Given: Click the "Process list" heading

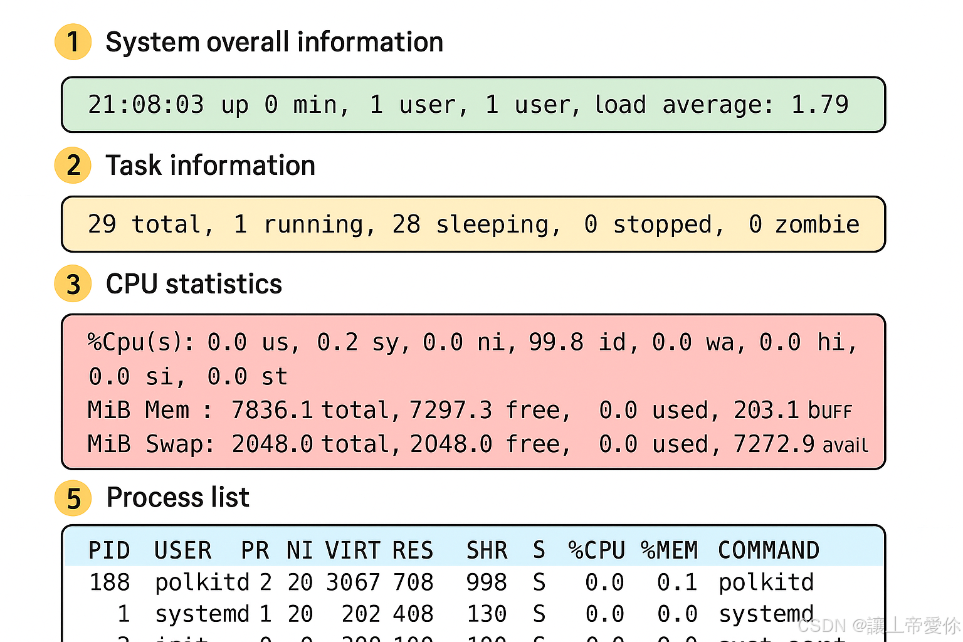Looking at the screenshot, I should tap(178, 498).
